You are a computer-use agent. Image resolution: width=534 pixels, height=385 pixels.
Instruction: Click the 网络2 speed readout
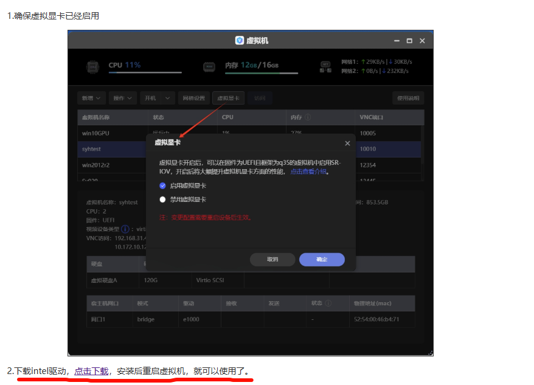tap(375, 71)
